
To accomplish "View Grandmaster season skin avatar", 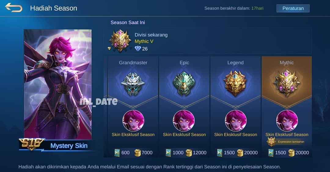I will pyautogui.click(x=133, y=121).
